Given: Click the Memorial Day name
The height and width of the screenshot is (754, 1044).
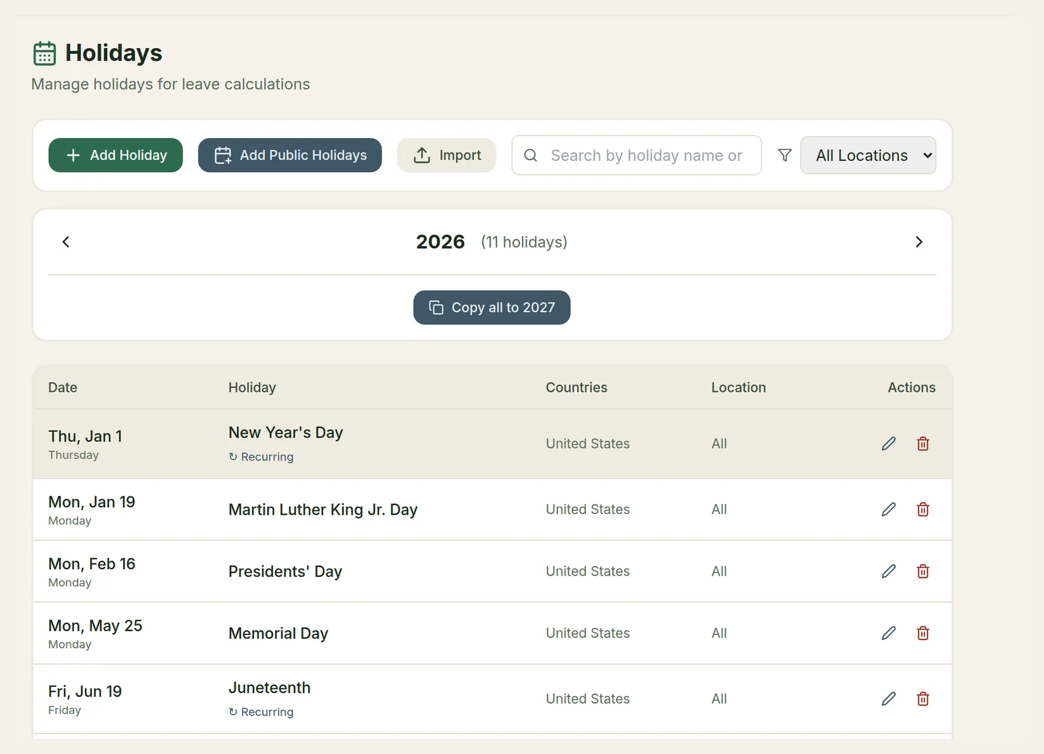Looking at the screenshot, I should tap(278, 634).
